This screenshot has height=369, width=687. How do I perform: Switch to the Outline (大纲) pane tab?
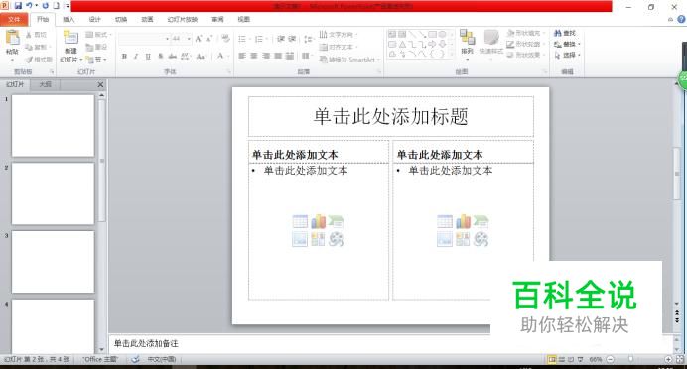point(45,84)
